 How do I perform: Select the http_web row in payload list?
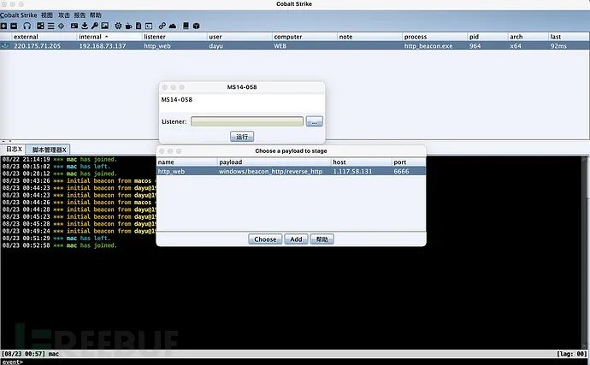(292, 171)
